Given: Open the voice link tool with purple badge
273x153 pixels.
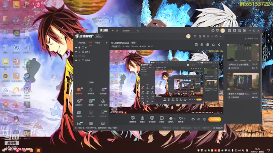Looking at the screenshot, I should tap(103, 91).
